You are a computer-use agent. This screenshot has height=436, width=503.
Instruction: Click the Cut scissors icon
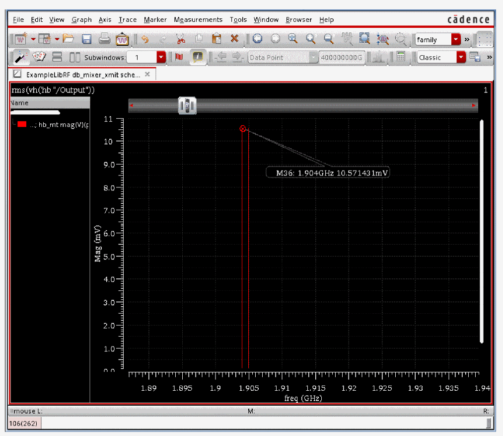click(180, 39)
